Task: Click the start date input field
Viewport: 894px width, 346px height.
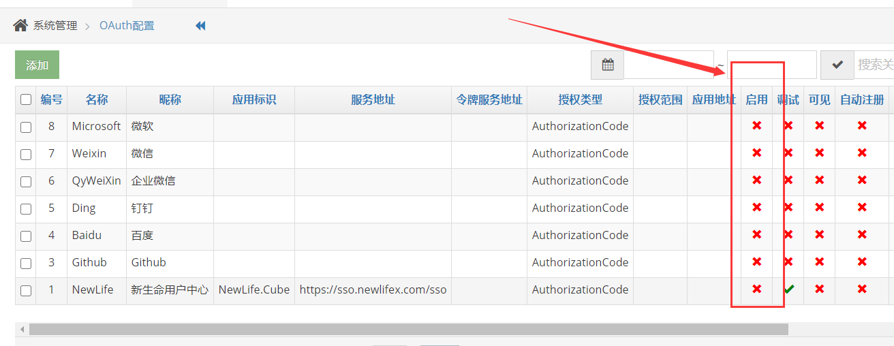Action: pyautogui.click(x=669, y=65)
